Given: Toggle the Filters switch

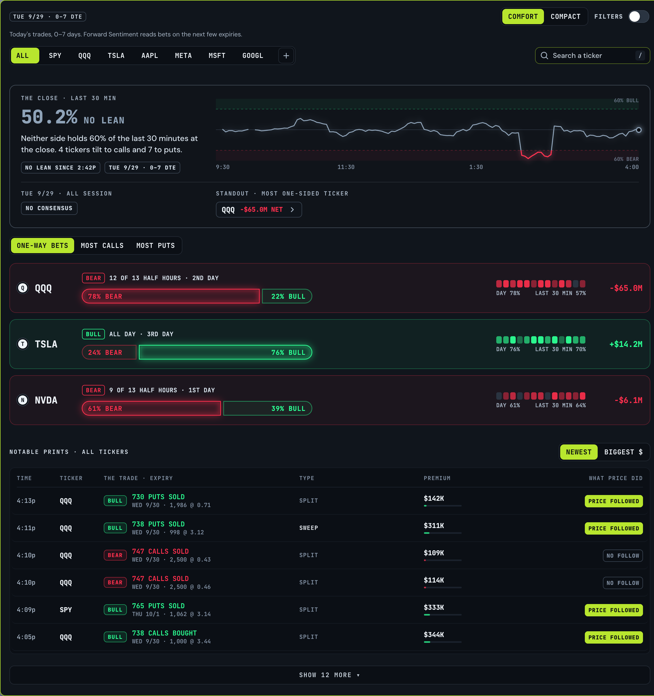Looking at the screenshot, I should (639, 17).
